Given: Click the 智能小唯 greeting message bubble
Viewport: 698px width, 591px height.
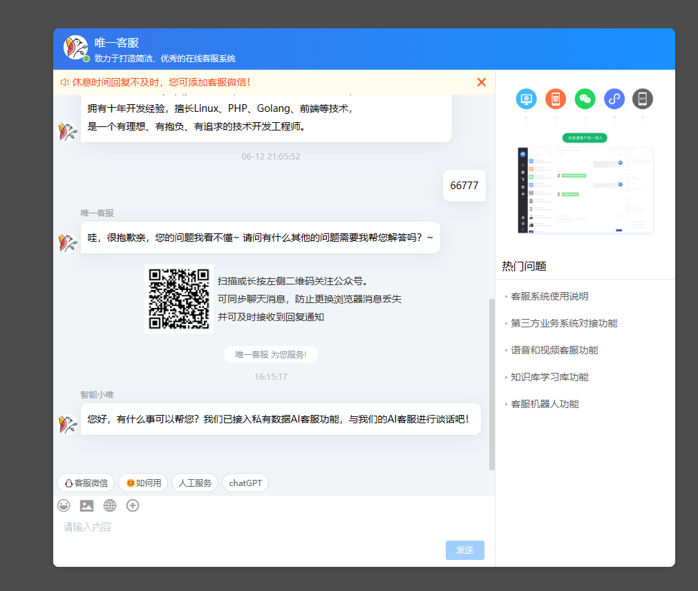Looking at the screenshot, I should (281, 419).
